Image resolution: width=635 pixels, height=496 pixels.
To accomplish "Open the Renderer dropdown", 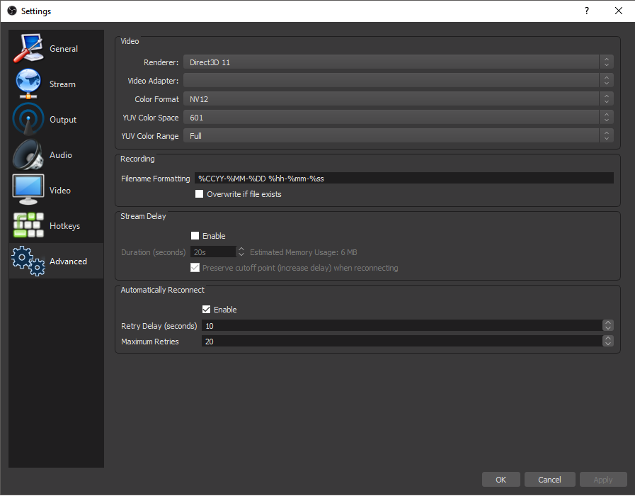I will 399,62.
